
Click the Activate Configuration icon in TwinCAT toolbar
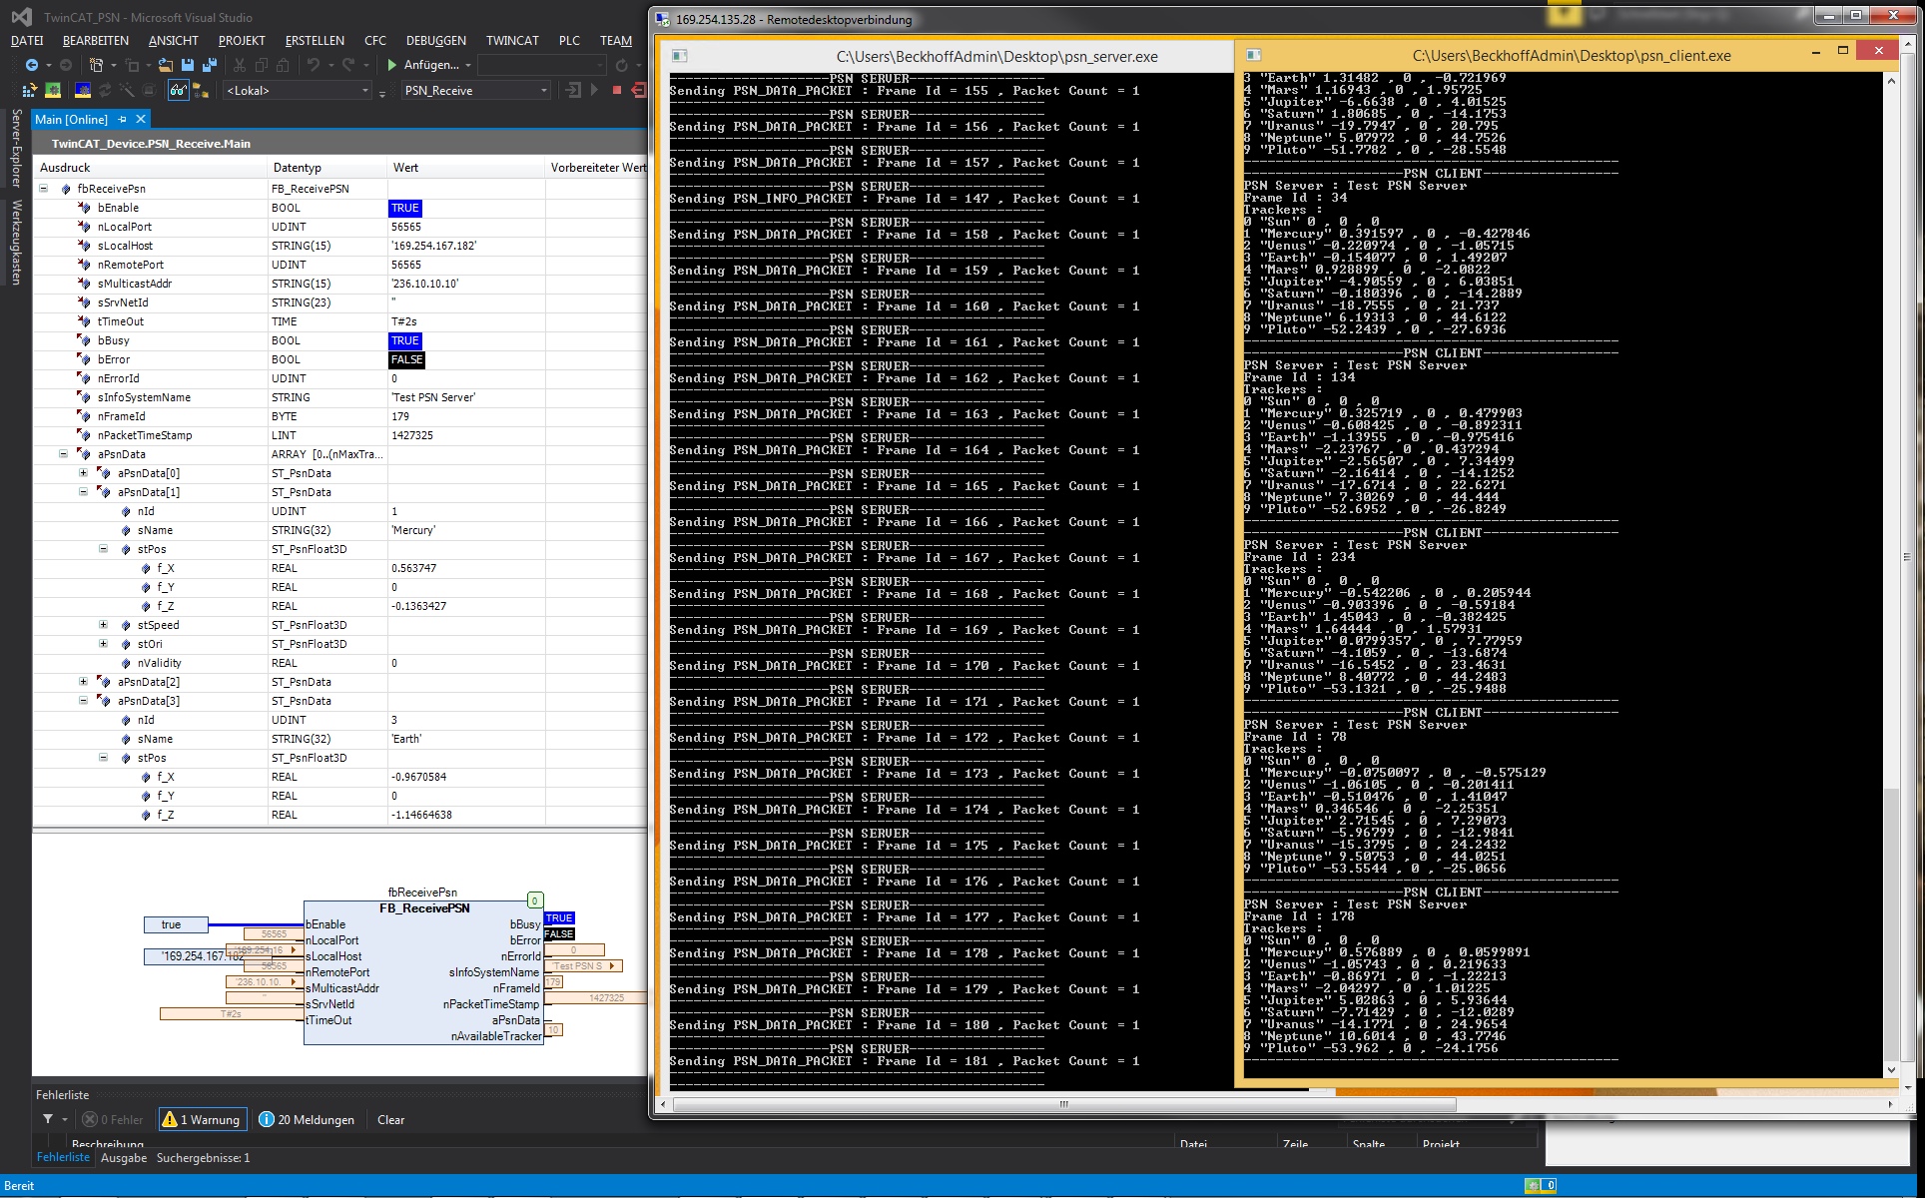coord(30,91)
